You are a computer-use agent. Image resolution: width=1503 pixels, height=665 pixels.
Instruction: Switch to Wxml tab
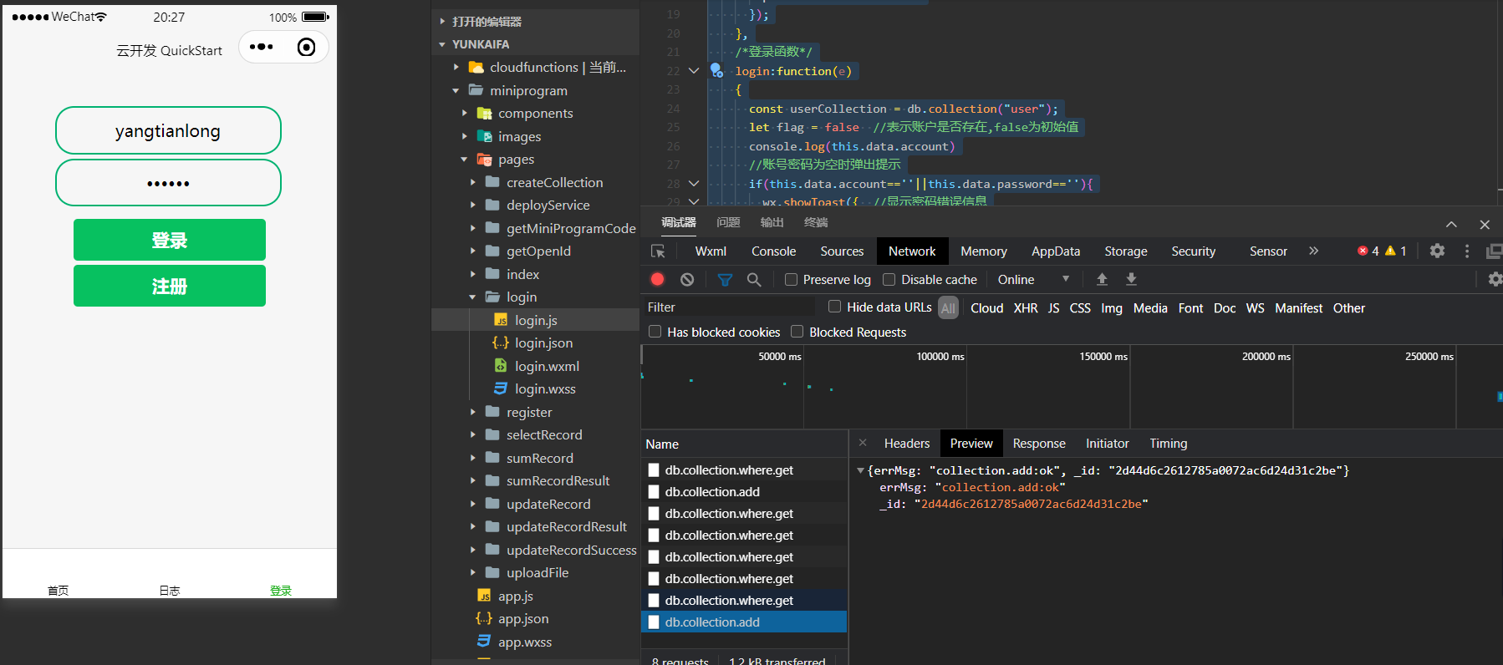[711, 251]
